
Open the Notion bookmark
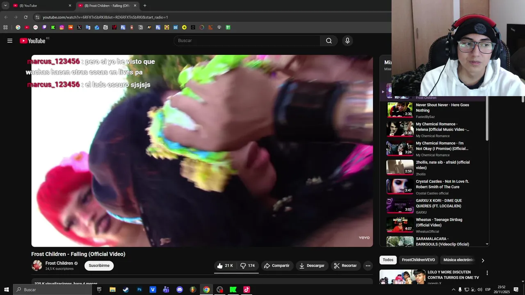click(x=140, y=27)
